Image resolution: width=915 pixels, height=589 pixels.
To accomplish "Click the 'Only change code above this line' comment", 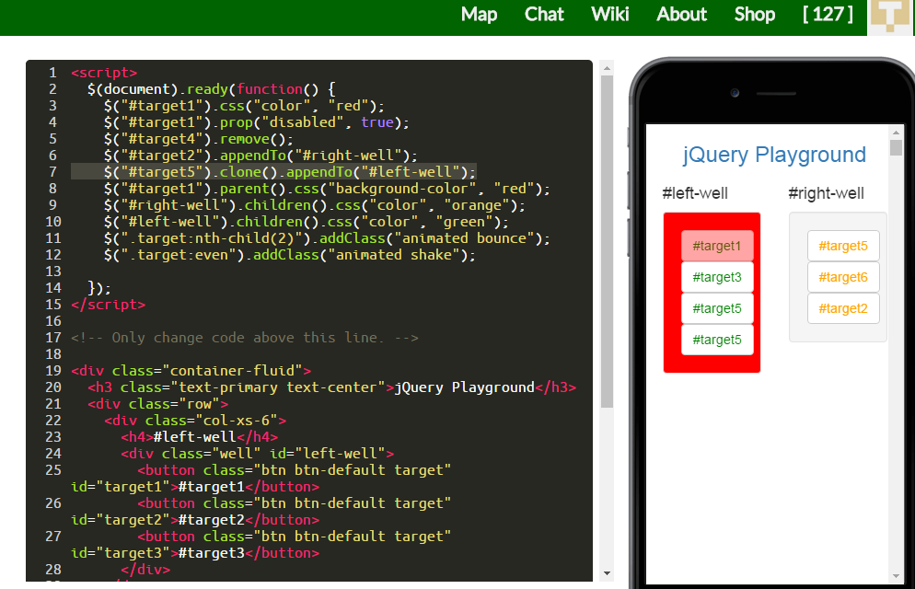I will (x=245, y=338).
